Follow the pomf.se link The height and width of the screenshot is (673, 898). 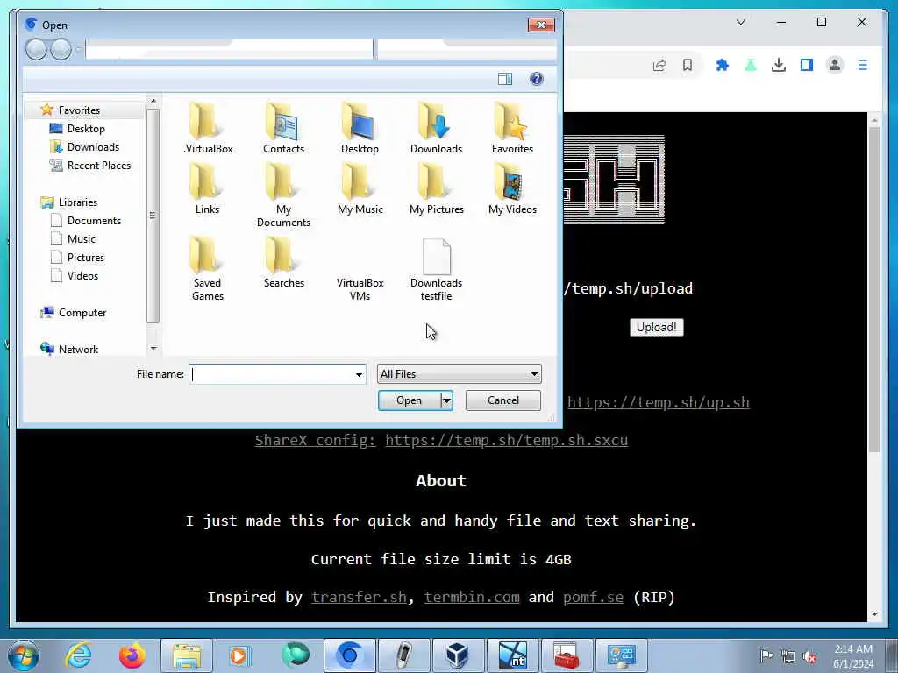click(x=593, y=597)
